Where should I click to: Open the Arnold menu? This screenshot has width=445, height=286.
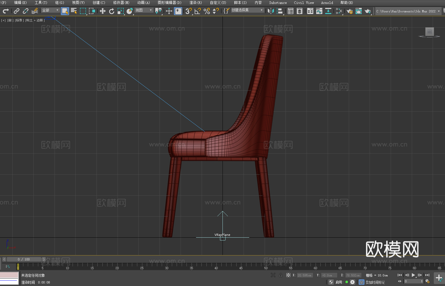(x=327, y=3)
